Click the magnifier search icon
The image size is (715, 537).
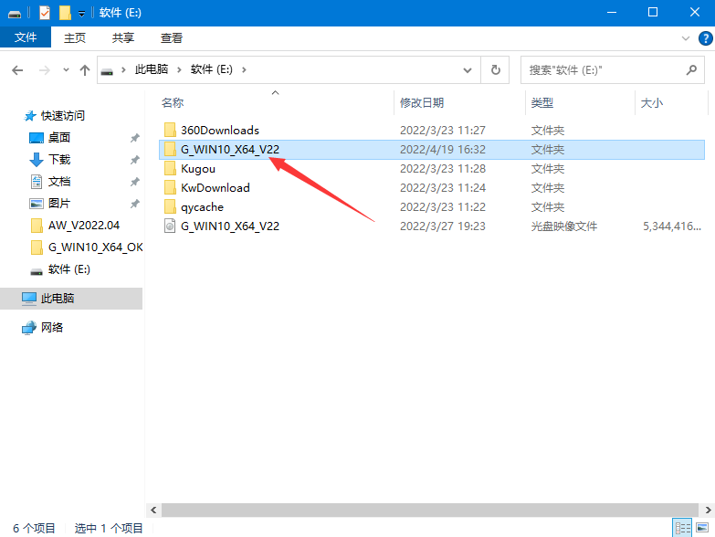point(691,69)
